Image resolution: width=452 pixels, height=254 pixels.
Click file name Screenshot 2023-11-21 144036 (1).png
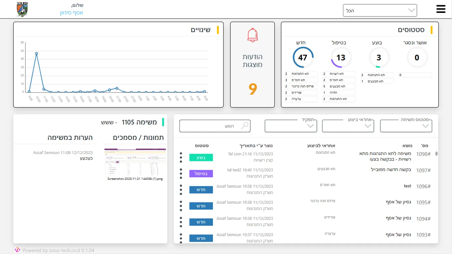135,179
